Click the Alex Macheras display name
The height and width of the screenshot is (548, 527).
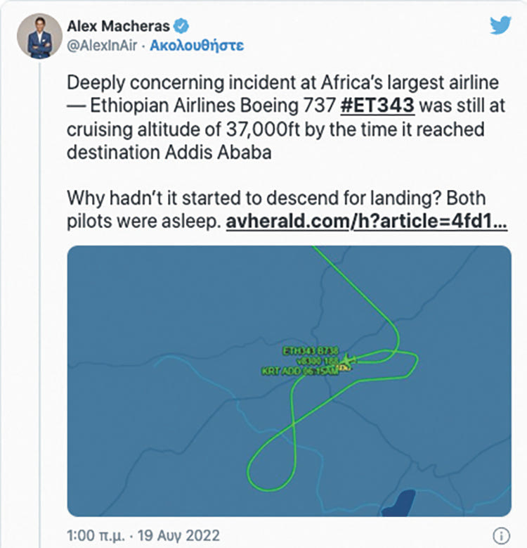[x=119, y=27]
